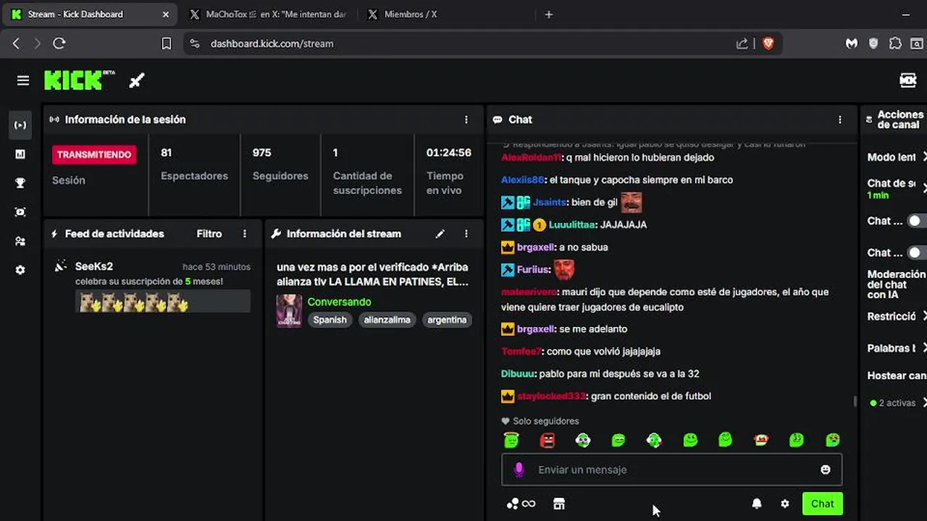This screenshot has width=927, height=521.
Task: Reload the page with the browser refresh icon
Action: pos(59,43)
